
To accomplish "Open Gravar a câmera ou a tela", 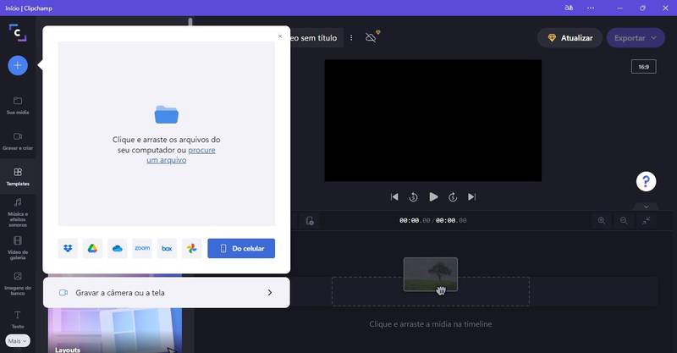I will (x=166, y=293).
